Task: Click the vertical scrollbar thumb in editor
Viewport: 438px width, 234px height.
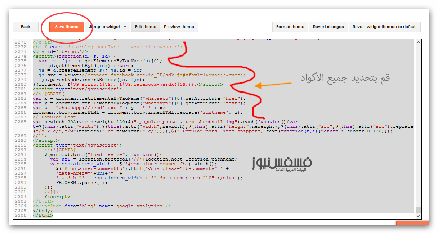Action: click(418, 210)
